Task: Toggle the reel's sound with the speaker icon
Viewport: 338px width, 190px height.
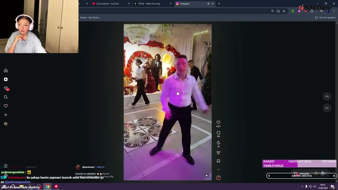Action: (x=207, y=175)
